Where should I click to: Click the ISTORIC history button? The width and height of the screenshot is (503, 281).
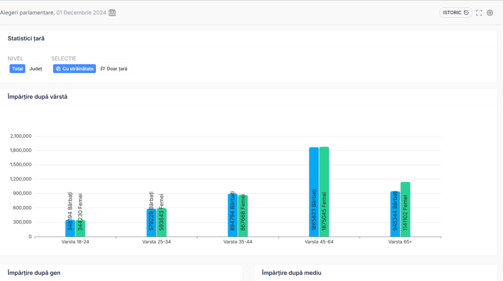[x=455, y=12]
